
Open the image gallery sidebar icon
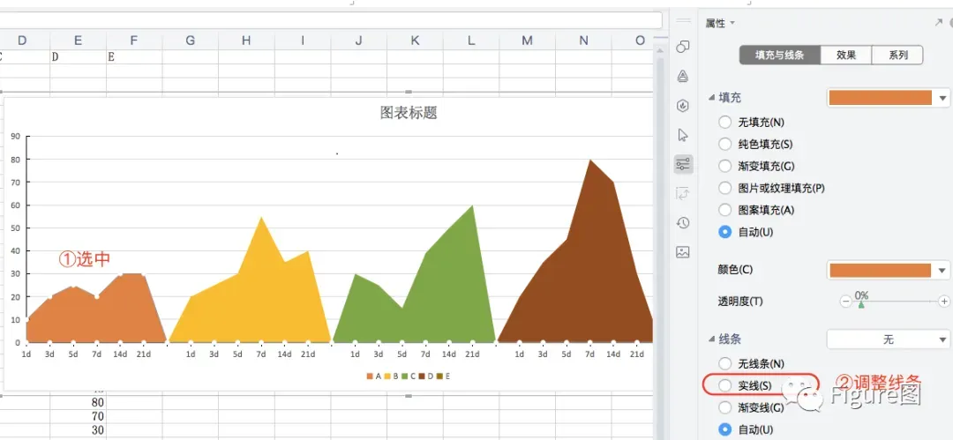click(x=683, y=251)
